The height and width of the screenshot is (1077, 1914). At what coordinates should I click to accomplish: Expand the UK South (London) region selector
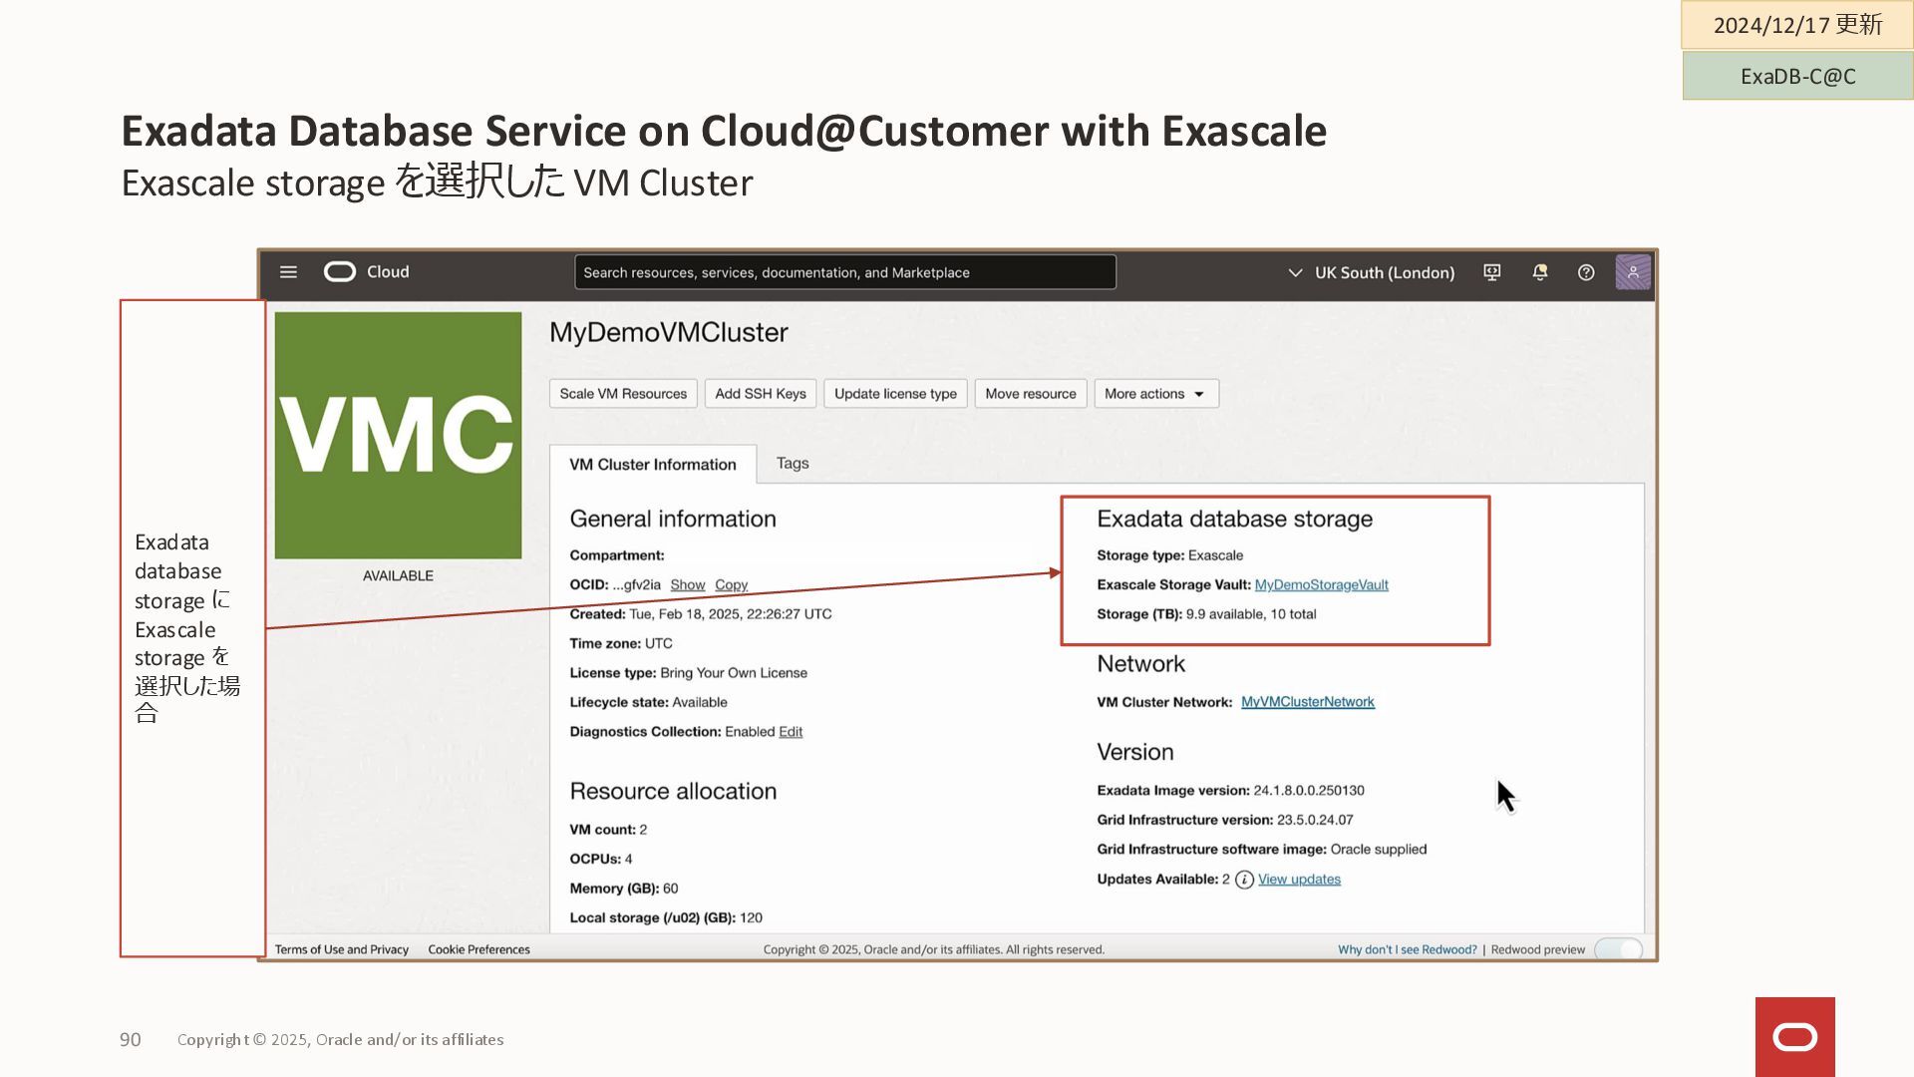tap(1372, 272)
